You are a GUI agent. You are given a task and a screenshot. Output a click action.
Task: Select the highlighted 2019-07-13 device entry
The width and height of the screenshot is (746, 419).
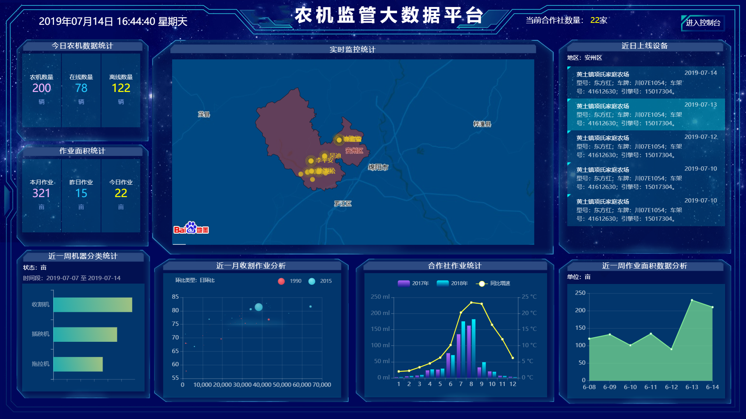(646, 114)
